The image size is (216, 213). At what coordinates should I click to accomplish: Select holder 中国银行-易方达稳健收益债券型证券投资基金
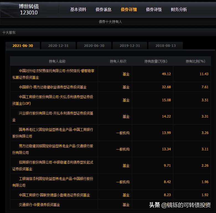(x=53, y=87)
